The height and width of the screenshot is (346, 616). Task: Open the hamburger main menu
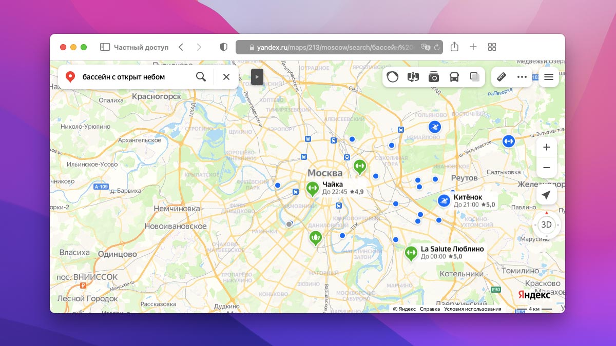click(549, 77)
